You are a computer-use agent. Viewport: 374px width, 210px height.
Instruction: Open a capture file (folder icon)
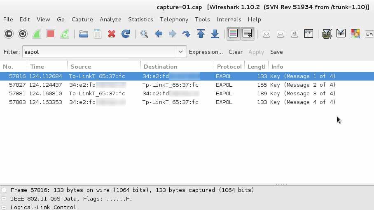coord(84,34)
